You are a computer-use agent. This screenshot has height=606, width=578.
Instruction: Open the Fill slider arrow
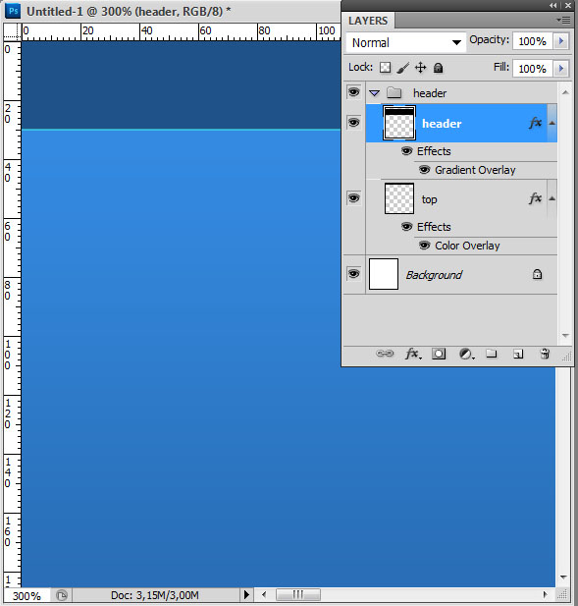coord(561,69)
